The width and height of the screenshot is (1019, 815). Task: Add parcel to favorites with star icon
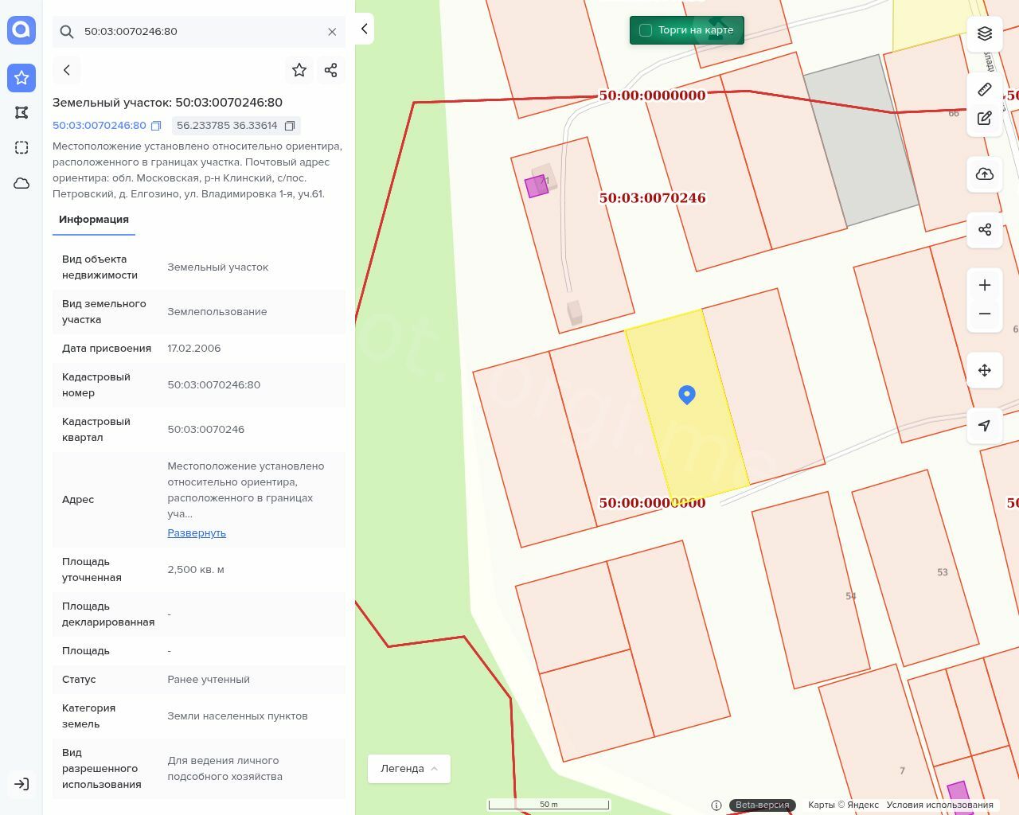299,70
